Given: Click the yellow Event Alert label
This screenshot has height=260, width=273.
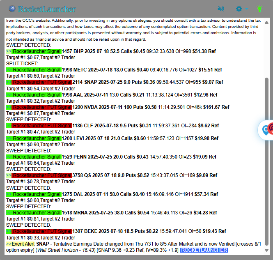Looking at the screenshot, I should (x=23, y=244).
